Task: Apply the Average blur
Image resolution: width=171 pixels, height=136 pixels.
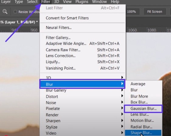Action: coord(143,84)
